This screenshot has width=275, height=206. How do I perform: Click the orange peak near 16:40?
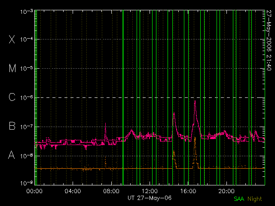point(195,138)
